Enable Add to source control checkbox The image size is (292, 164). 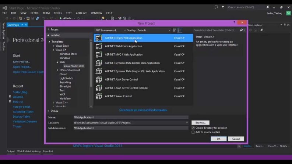click(x=193, y=132)
